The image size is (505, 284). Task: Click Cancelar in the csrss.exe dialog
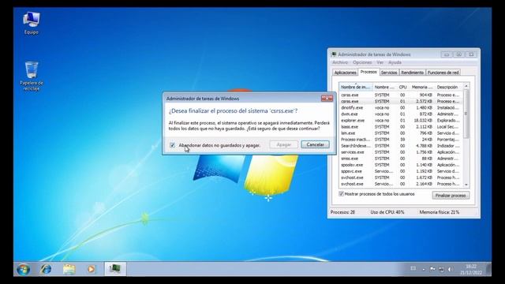[315, 144]
